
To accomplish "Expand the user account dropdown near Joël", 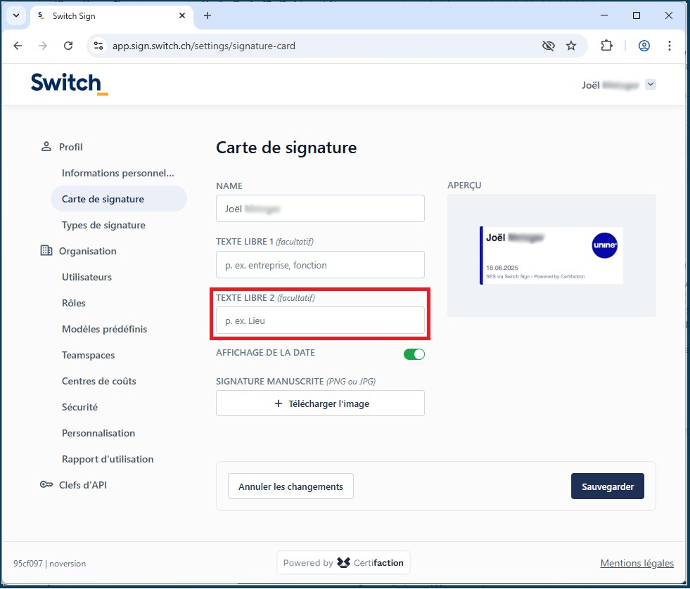I will (x=651, y=84).
